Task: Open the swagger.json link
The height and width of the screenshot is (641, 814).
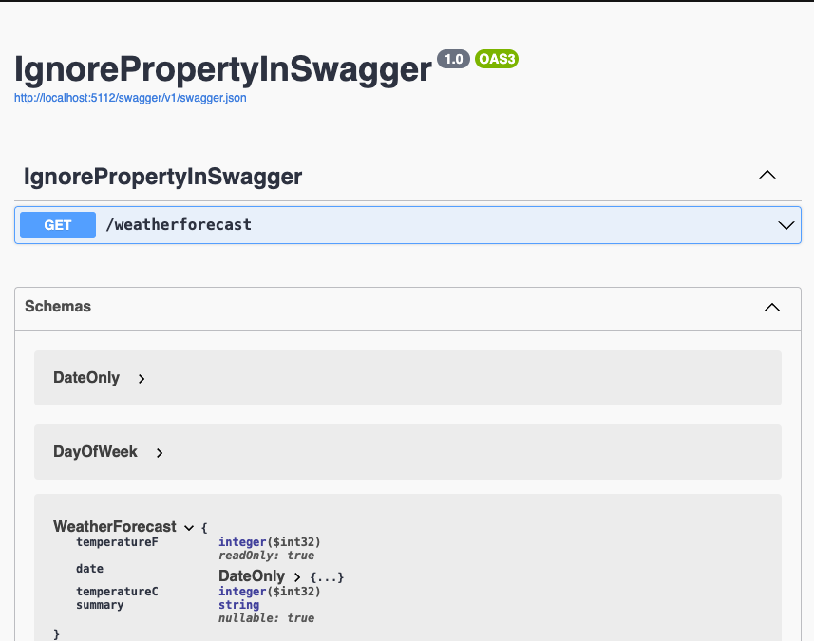Action: point(130,98)
